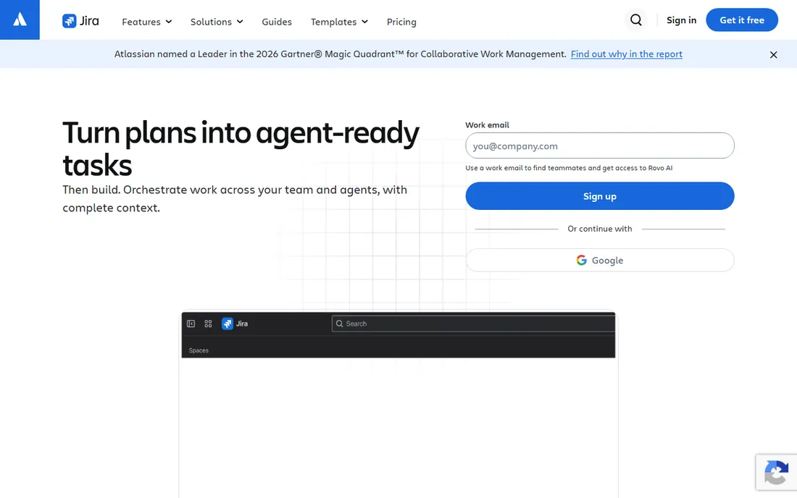Toggle the sidebar icon in the Jira preview
Image resolution: width=797 pixels, height=498 pixels.
(191, 324)
